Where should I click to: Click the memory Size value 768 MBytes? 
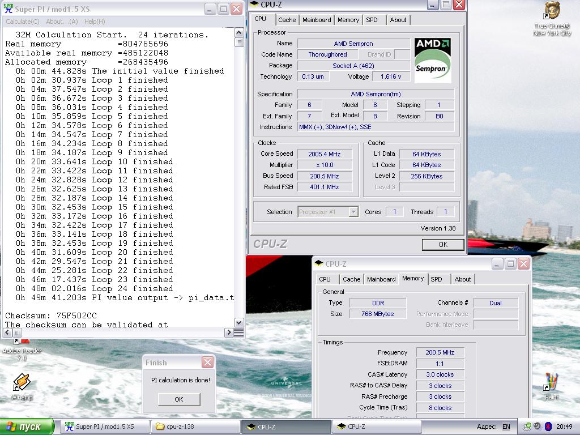[378, 314]
